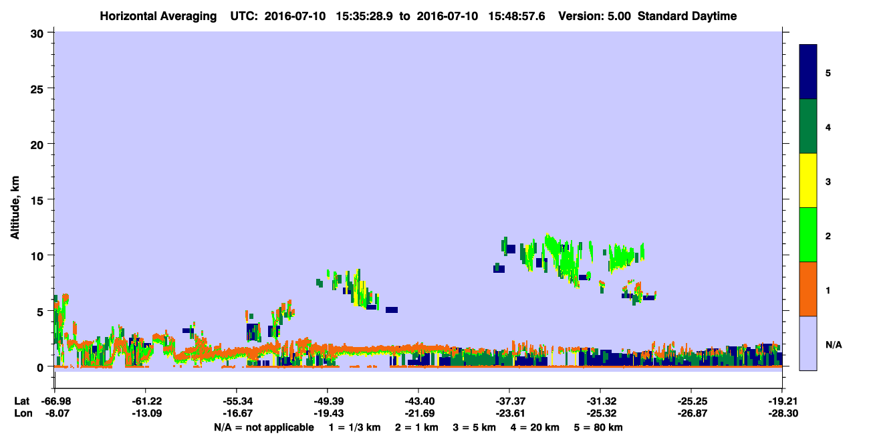
Task: Click longitude value -28.30
Action: [x=782, y=413]
